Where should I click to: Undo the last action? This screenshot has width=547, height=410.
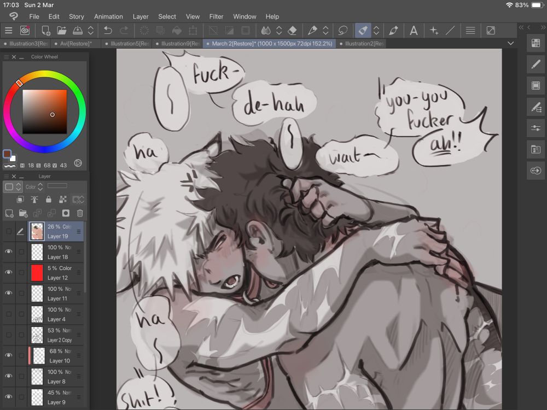pyautogui.click(x=107, y=30)
